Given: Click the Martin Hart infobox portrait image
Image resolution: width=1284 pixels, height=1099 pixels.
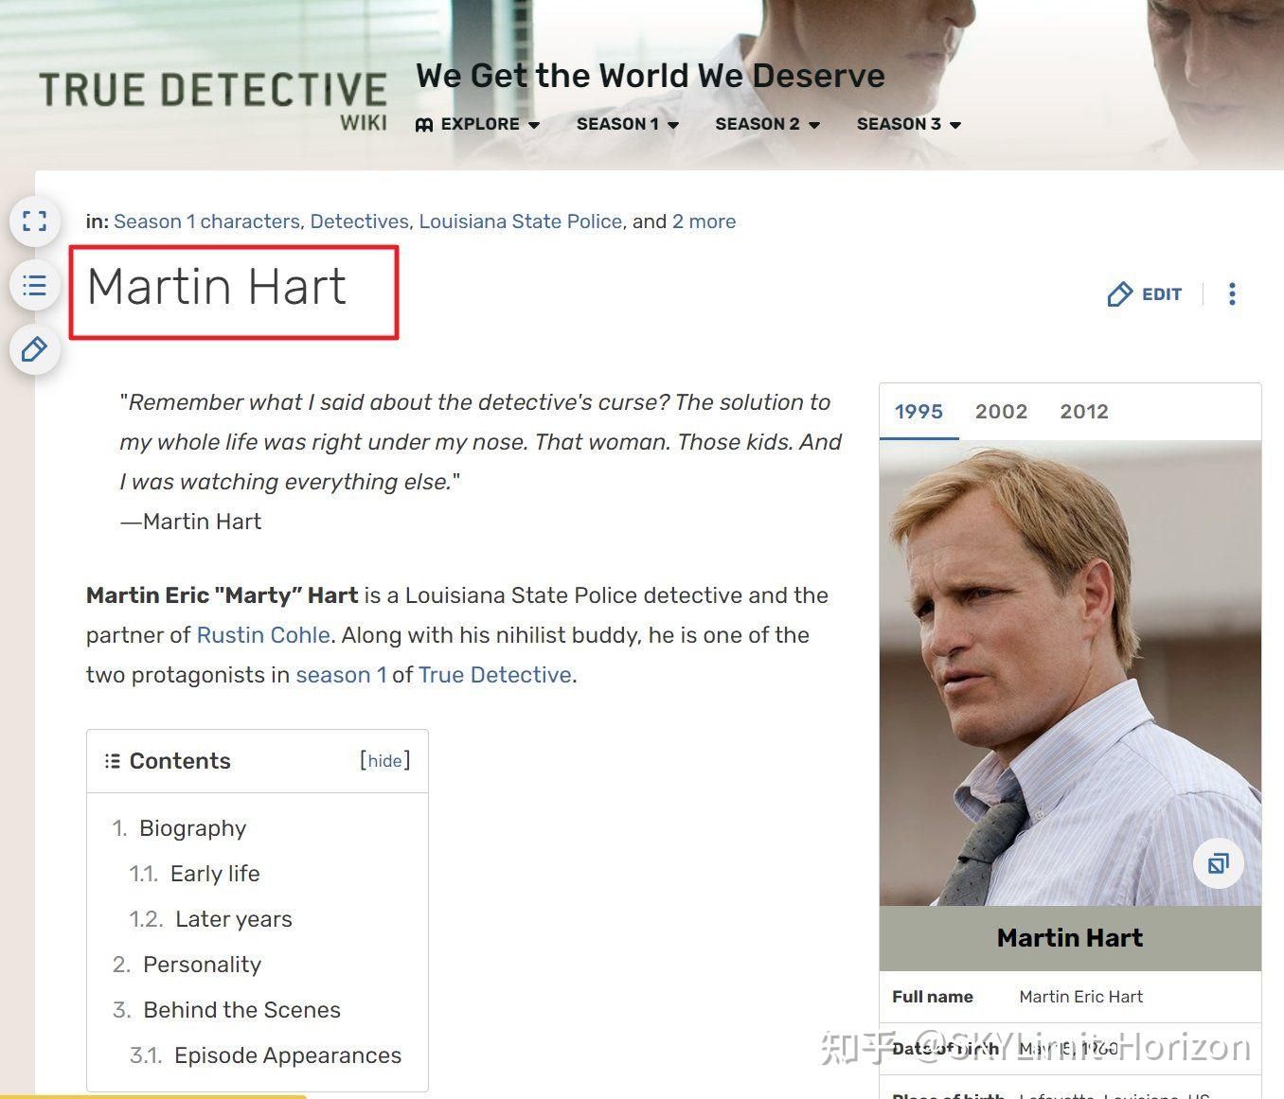Looking at the screenshot, I should (1070, 673).
